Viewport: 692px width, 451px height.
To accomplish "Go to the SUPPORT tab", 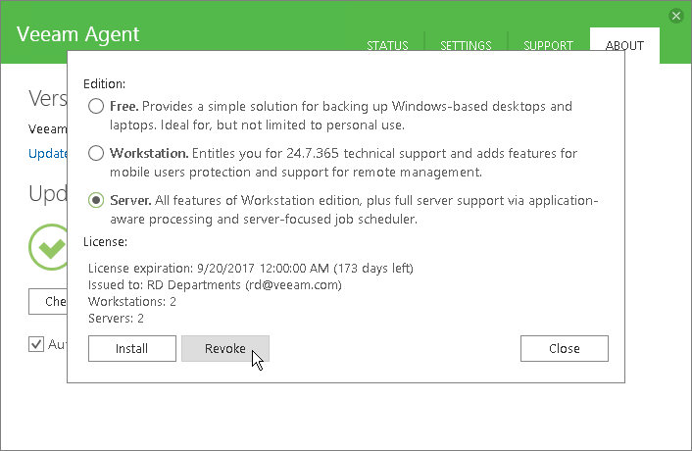I will click(x=548, y=46).
